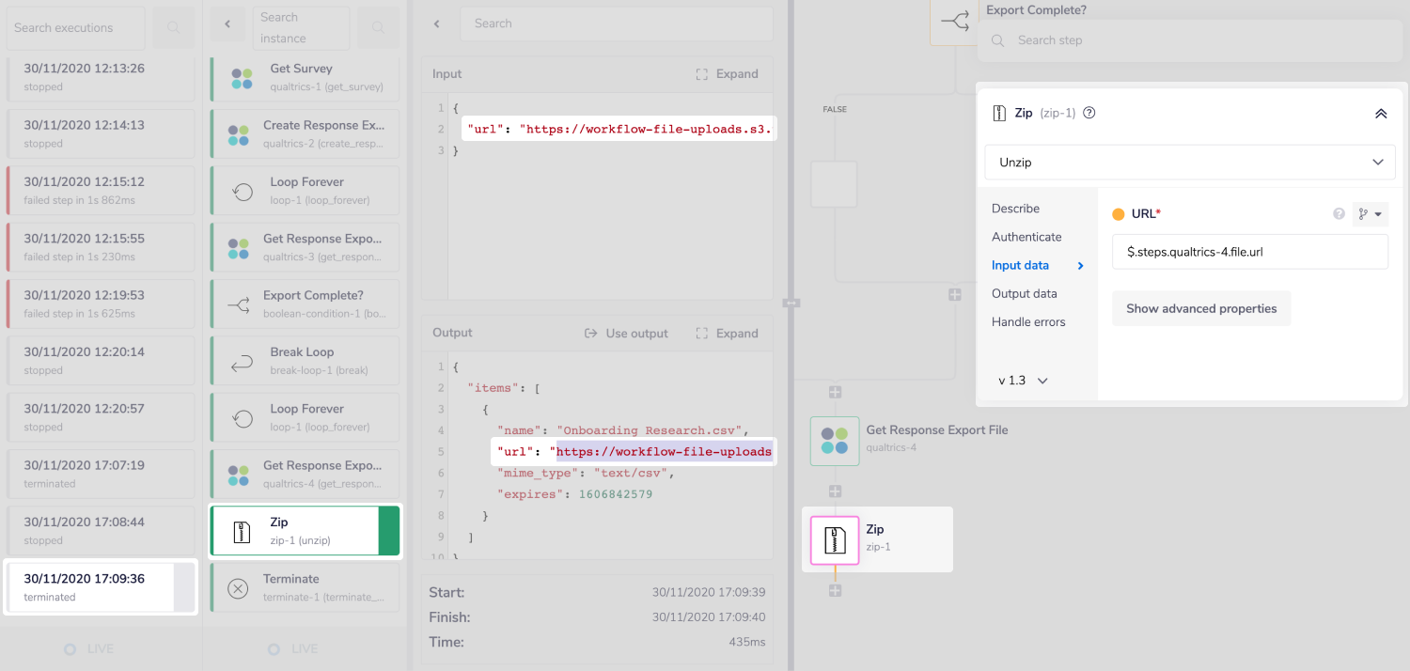The height and width of the screenshot is (671, 1410).
Task: Click Show advanced properties
Action: (x=1200, y=308)
